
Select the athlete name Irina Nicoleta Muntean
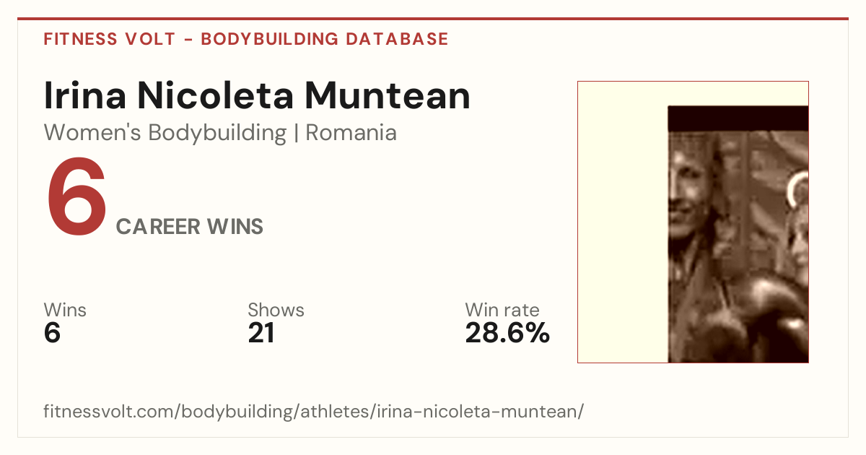click(257, 96)
